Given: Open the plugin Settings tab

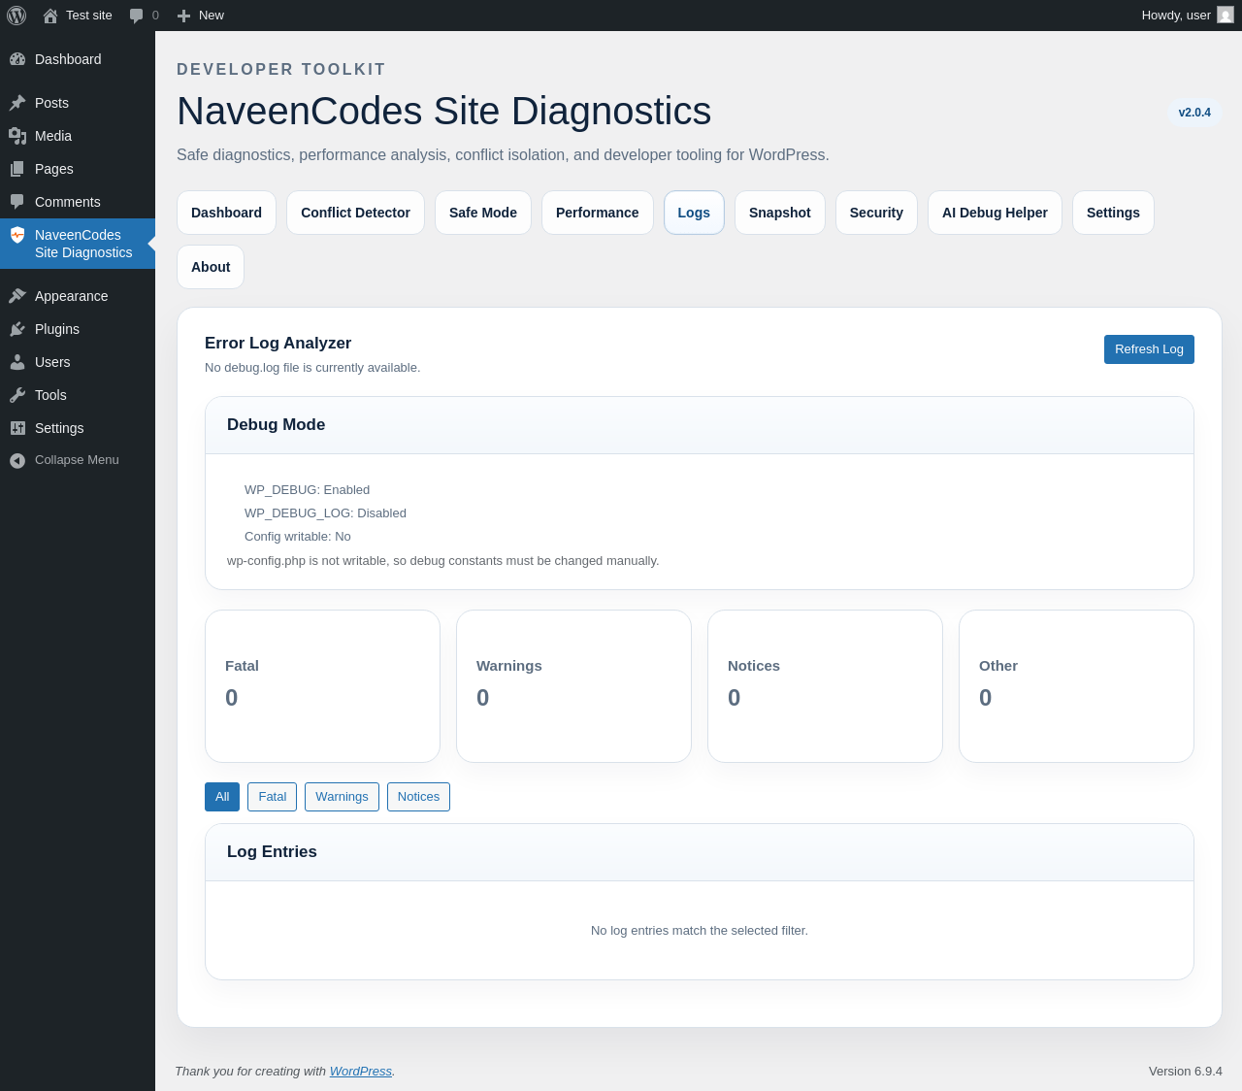Looking at the screenshot, I should point(1113,213).
